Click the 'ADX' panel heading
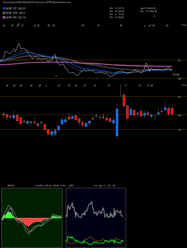The height and width of the screenshot is (248, 187). coord(71,186)
